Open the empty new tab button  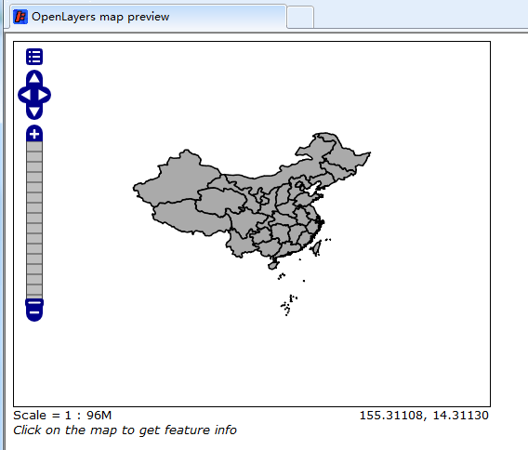click(x=300, y=17)
